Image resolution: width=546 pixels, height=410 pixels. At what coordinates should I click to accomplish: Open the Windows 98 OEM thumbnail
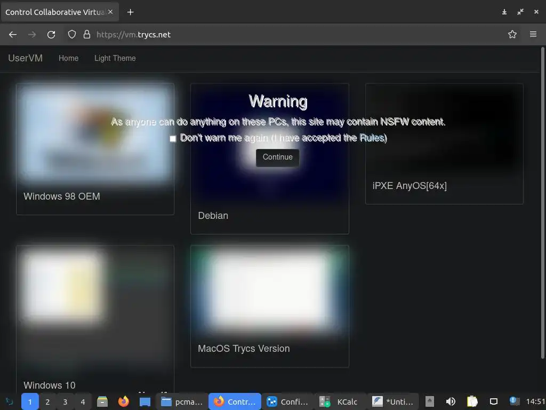click(95, 134)
